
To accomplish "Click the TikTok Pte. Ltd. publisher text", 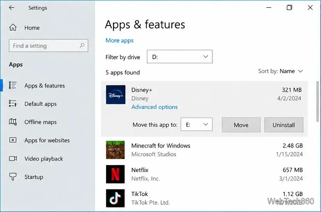I will click(x=150, y=203).
